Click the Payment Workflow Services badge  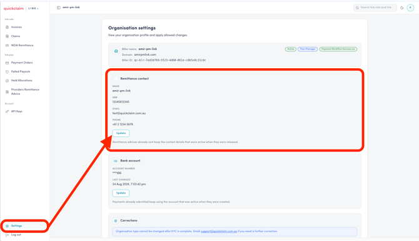coord(338,49)
